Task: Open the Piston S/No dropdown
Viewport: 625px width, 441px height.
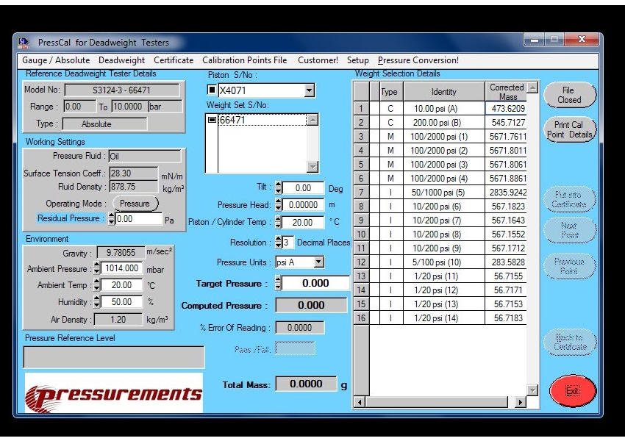Action: coord(309,91)
